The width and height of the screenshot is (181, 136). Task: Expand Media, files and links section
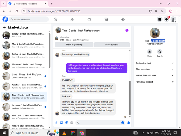pyautogui.click(x=155, y=75)
